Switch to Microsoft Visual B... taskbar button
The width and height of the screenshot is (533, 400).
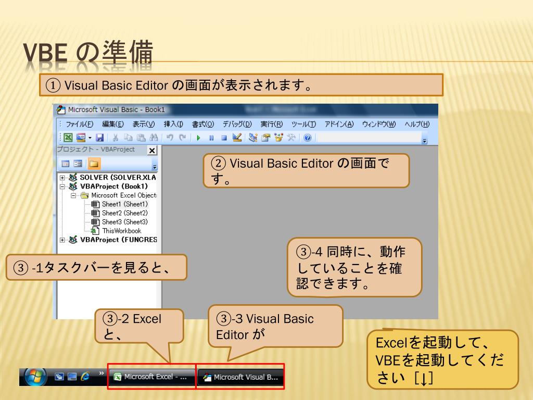point(240,377)
